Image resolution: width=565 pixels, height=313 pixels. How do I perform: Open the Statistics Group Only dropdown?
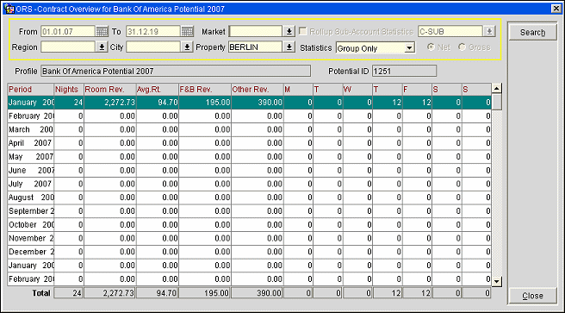pos(409,48)
